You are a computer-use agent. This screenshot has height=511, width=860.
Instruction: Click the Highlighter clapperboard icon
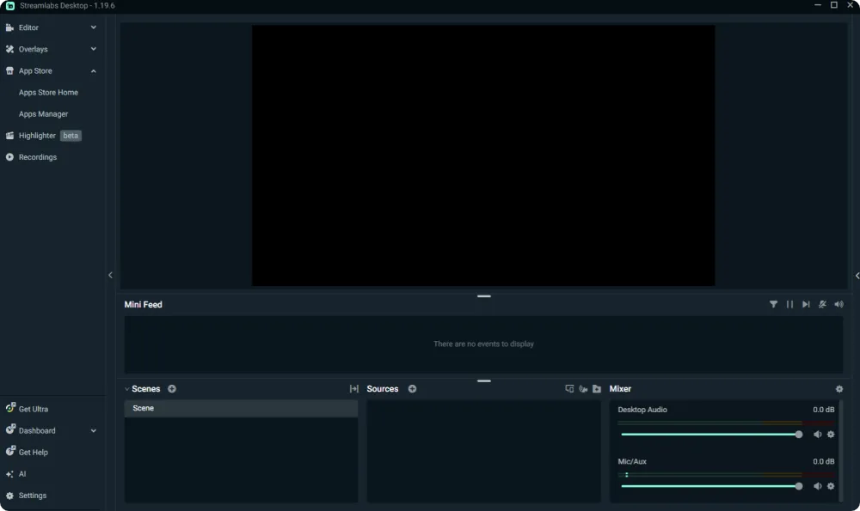pyautogui.click(x=9, y=136)
